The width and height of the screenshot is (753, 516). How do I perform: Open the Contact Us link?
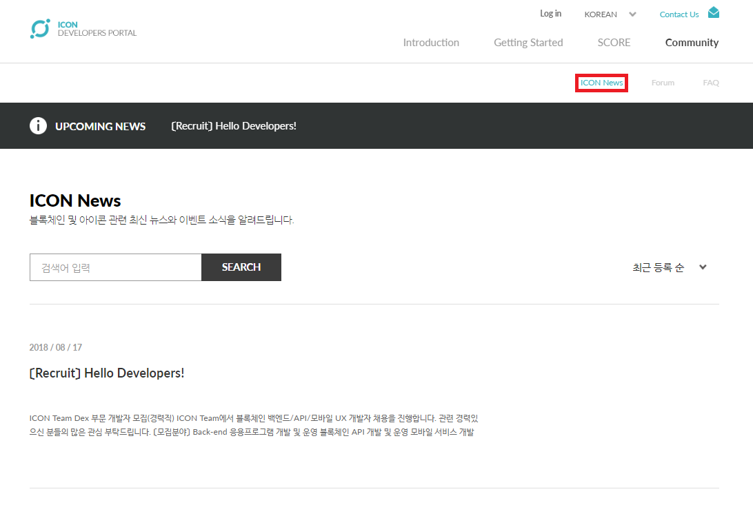[679, 14]
